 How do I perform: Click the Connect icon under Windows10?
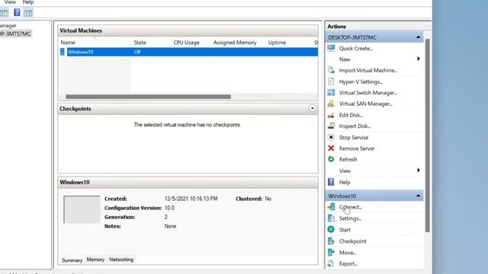[x=331, y=207]
